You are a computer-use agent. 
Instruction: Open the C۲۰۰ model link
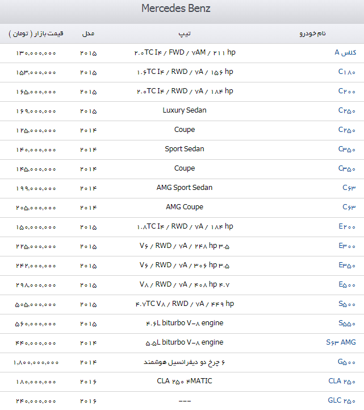(x=347, y=91)
